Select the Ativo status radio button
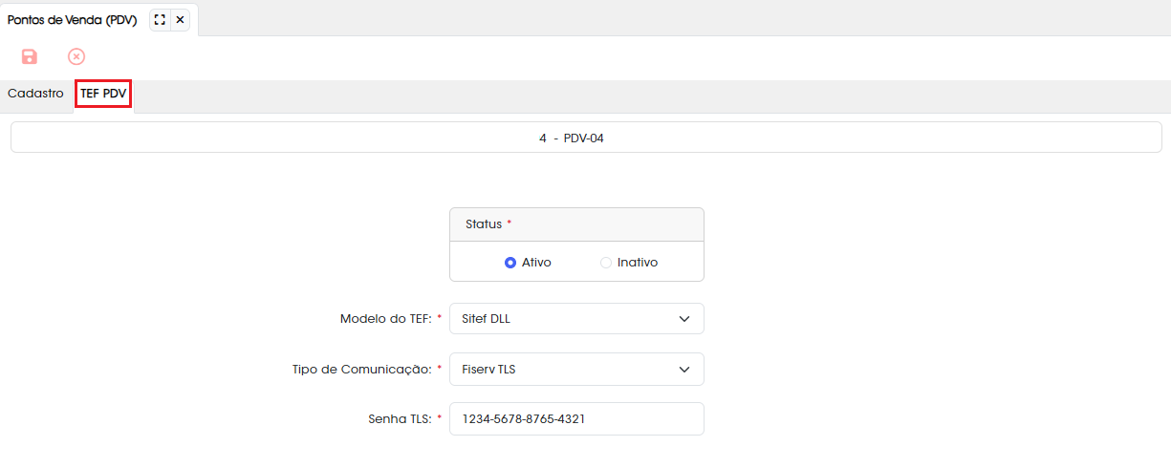 [510, 263]
